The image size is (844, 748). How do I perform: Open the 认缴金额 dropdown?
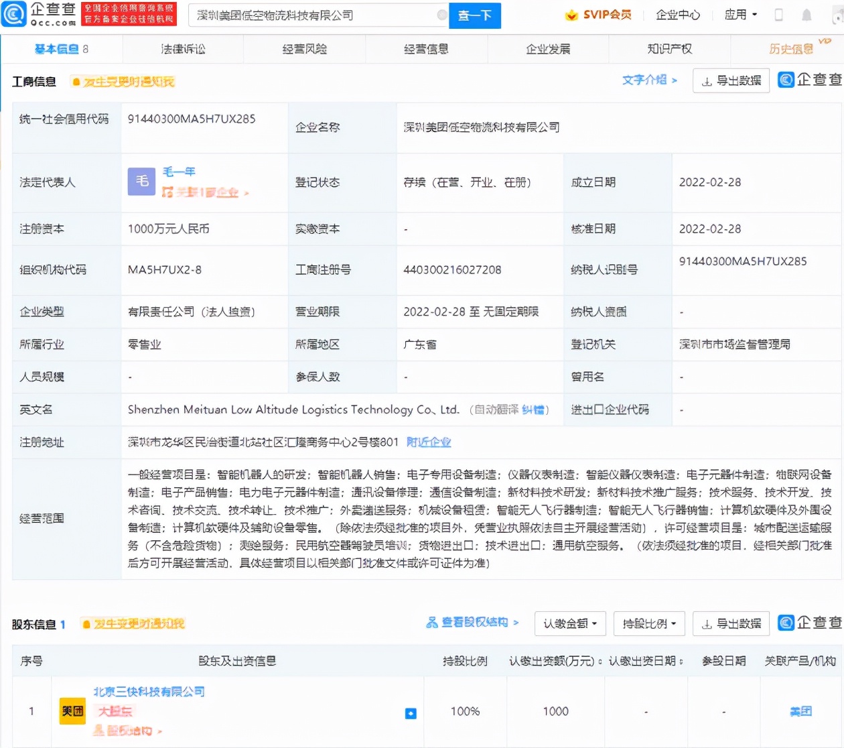pyautogui.click(x=568, y=623)
